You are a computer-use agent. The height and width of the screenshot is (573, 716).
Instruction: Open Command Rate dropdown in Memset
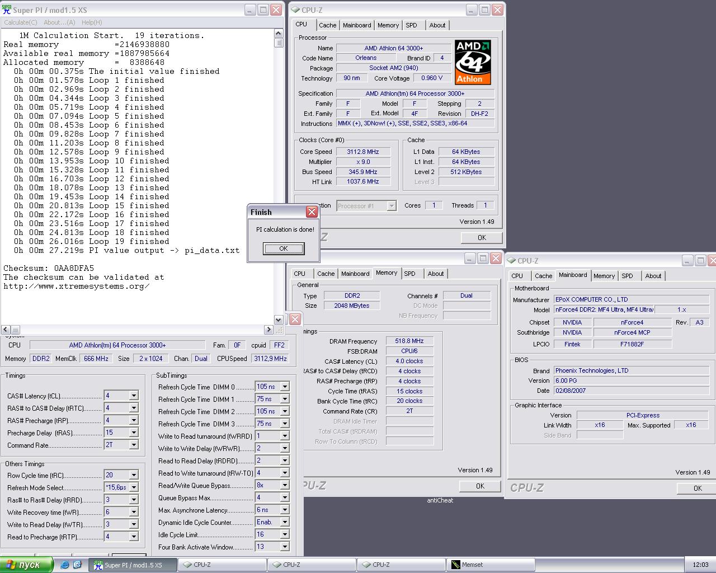point(134,445)
